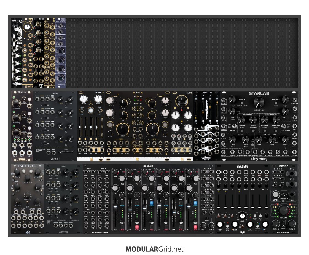309x255 pixels.
Task: Flip the Starlab TEXTURE toggle switch
Action: tap(234, 126)
